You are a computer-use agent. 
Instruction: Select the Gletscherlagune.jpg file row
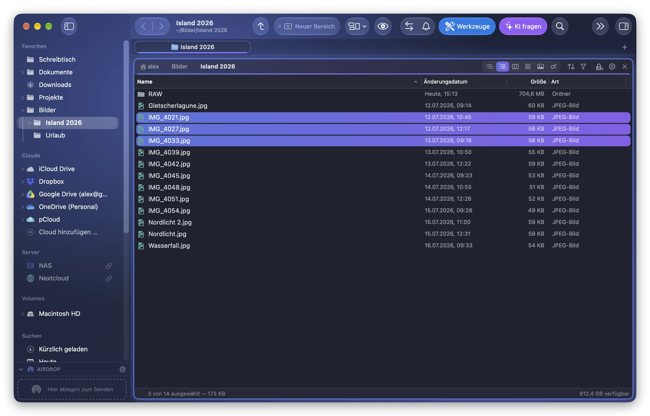(383, 106)
